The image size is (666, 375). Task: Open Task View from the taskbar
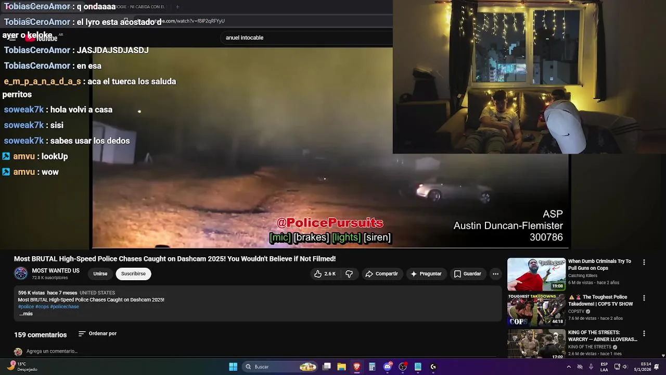pyautogui.click(x=327, y=367)
